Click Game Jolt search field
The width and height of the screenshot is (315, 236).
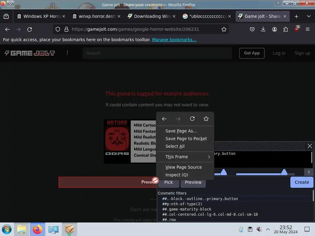pos(157,53)
